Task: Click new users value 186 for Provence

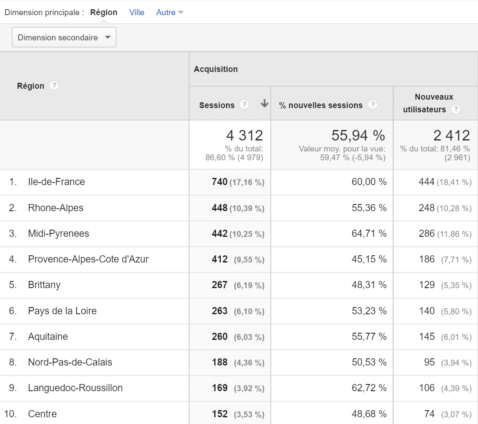Action: tap(427, 259)
